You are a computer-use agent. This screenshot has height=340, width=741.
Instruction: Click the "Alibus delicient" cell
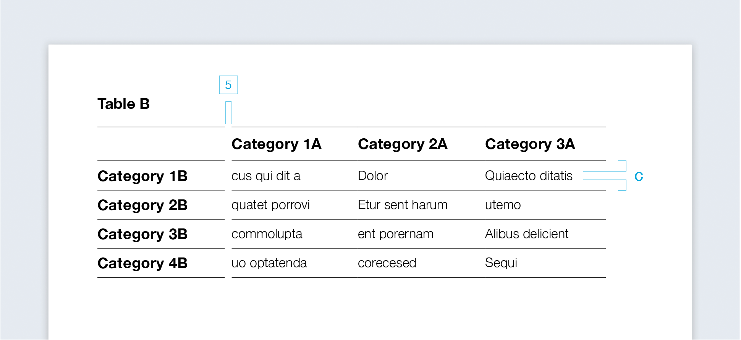point(527,234)
